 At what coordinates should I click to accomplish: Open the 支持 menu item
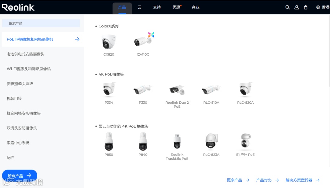point(157,7)
